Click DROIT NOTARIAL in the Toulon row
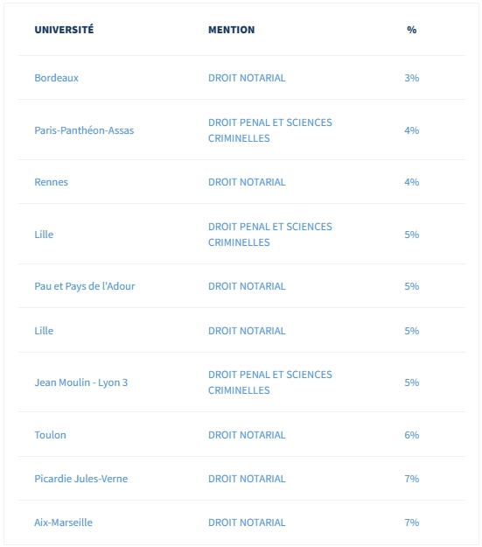Viewport: 482px width, 547px height. coord(247,435)
